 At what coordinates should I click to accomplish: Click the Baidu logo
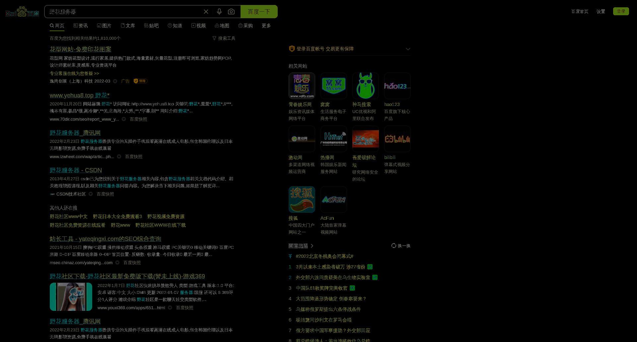coord(22,12)
